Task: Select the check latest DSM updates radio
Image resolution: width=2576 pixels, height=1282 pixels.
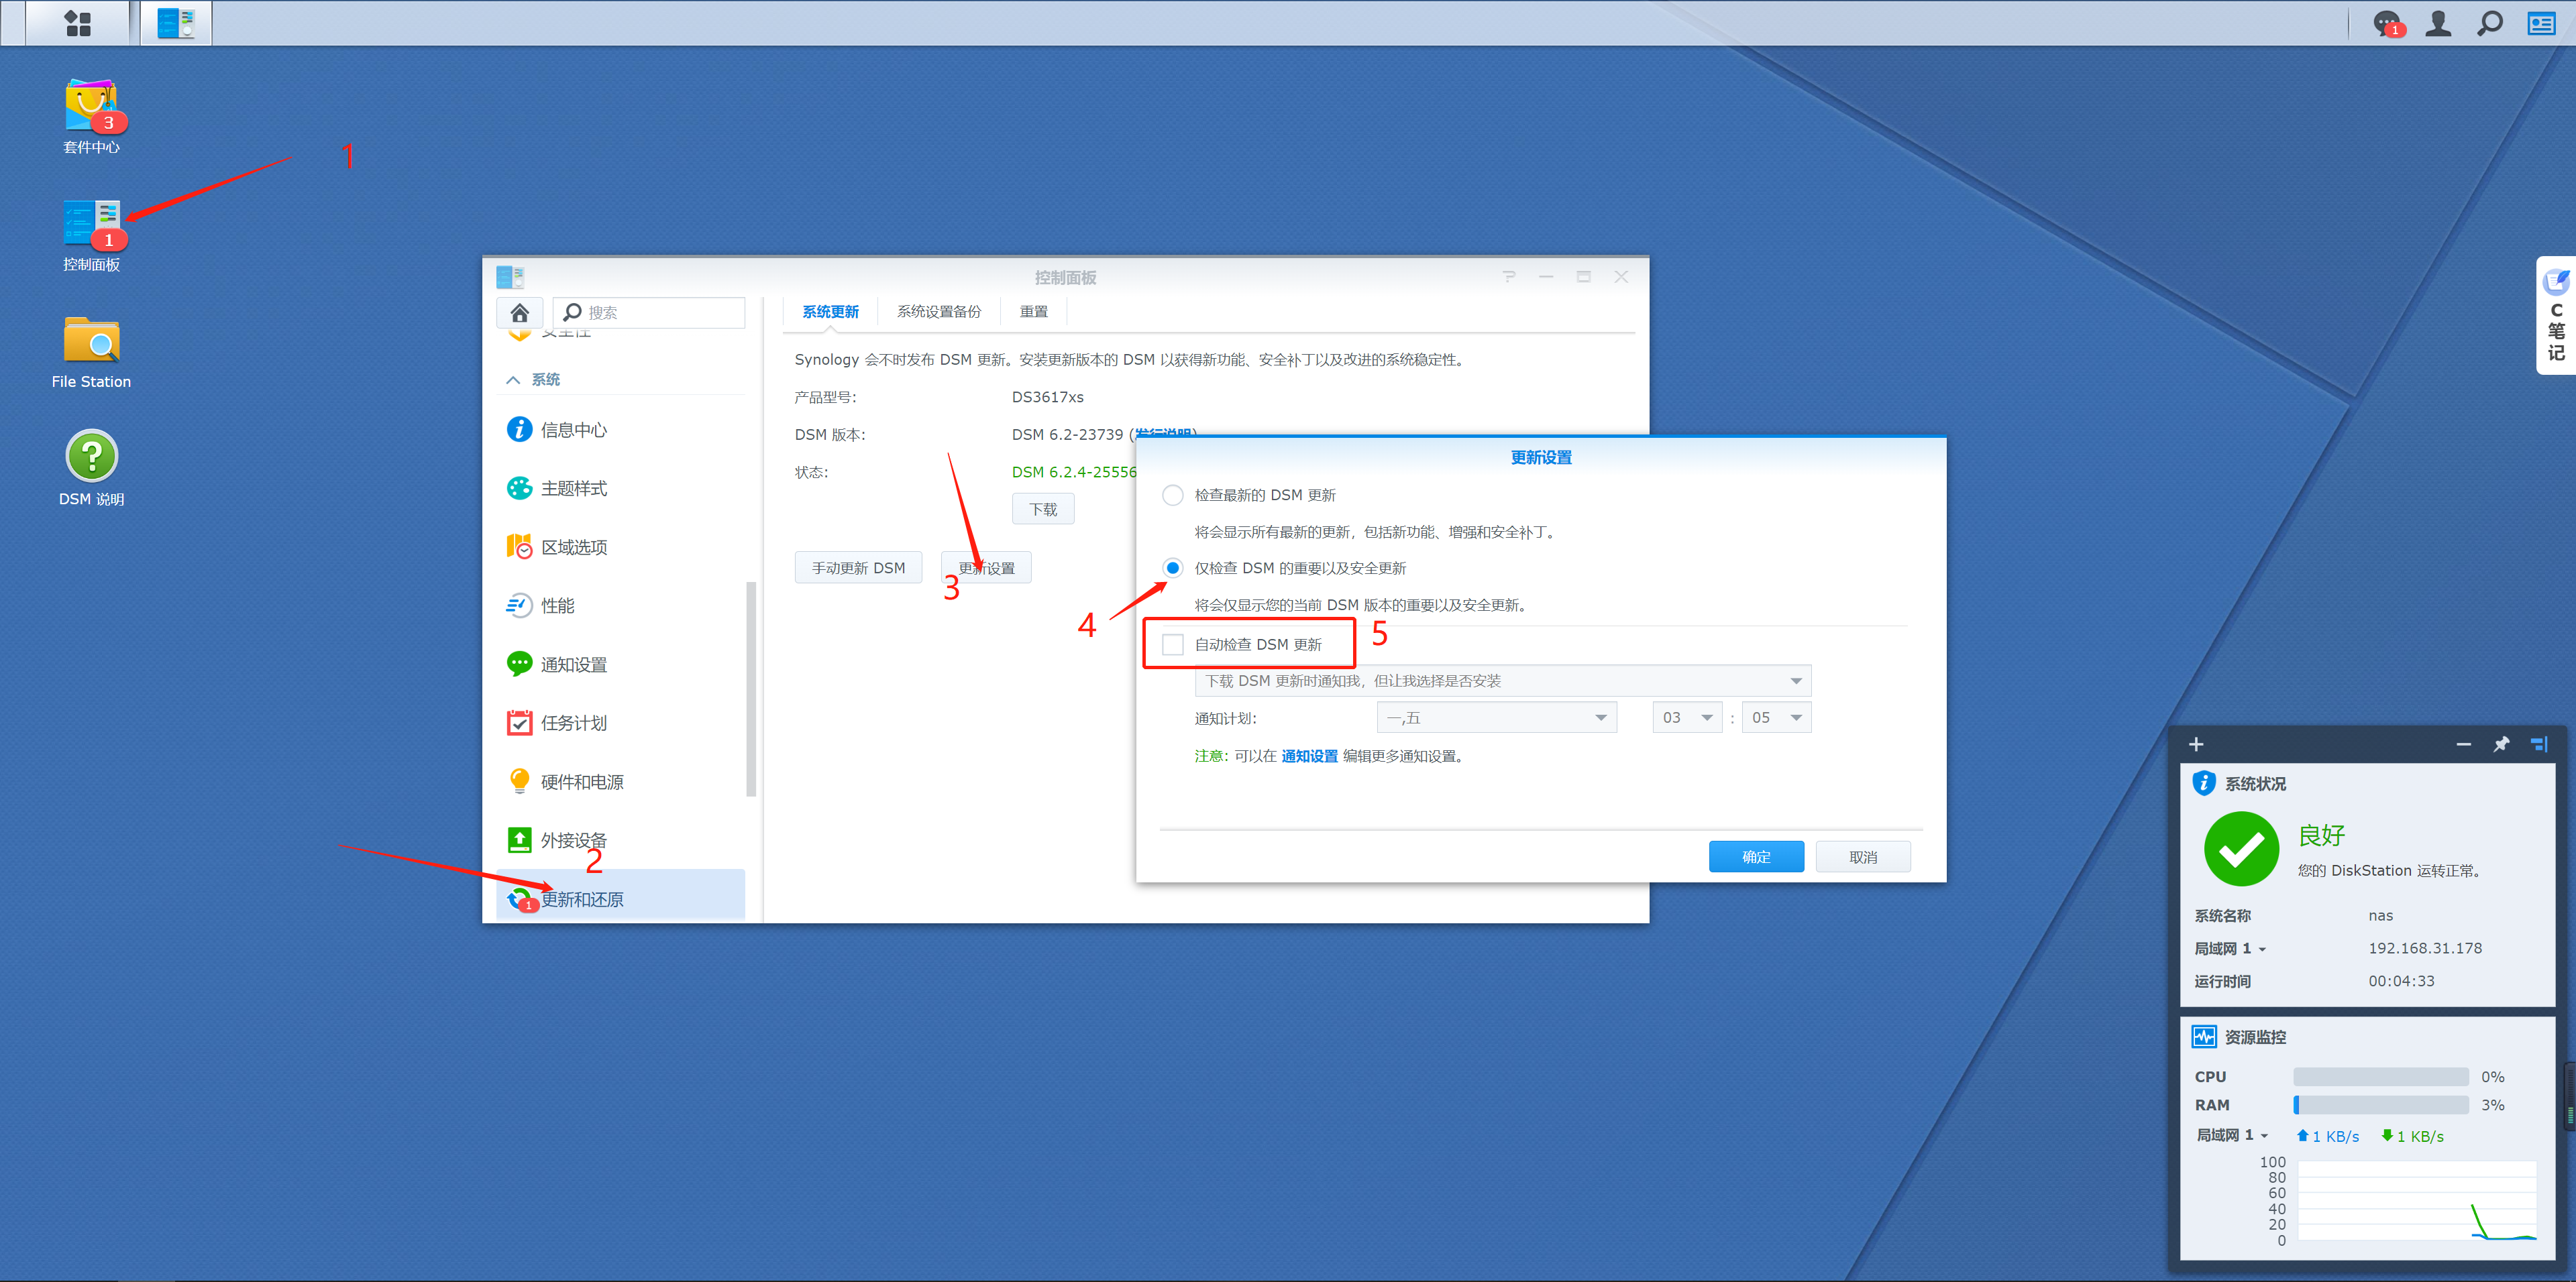Action: [x=1172, y=496]
